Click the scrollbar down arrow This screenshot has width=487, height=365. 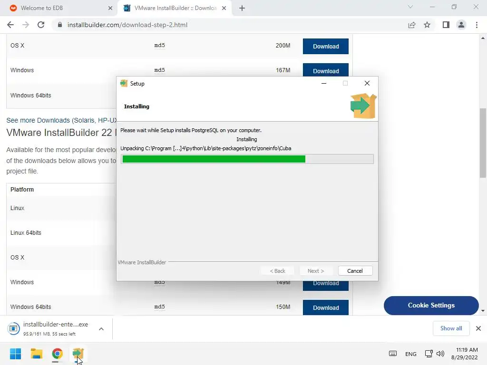pyautogui.click(x=483, y=311)
